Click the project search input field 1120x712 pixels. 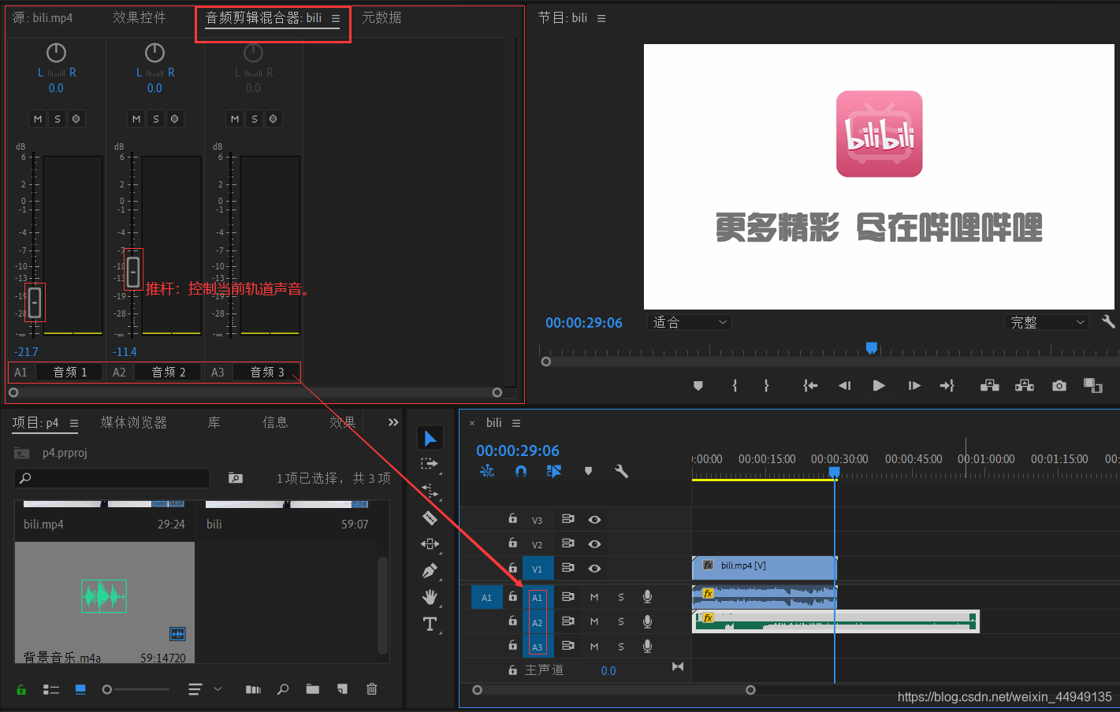tap(112, 478)
